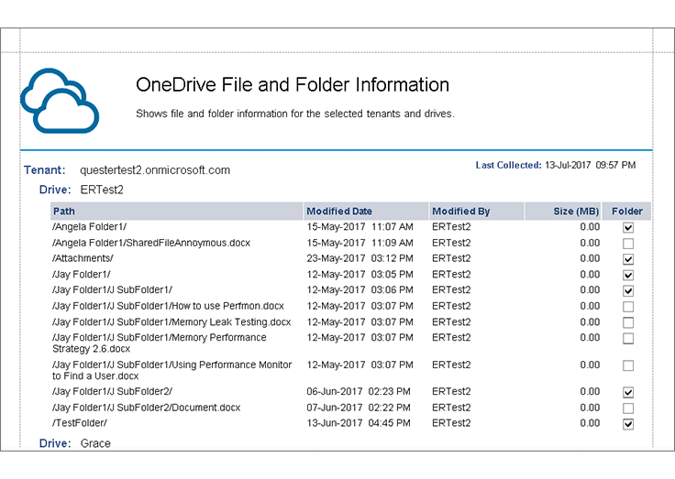Click path /Angela Folder1/SharedFileAnnoymous.docx

pos(151,243)
